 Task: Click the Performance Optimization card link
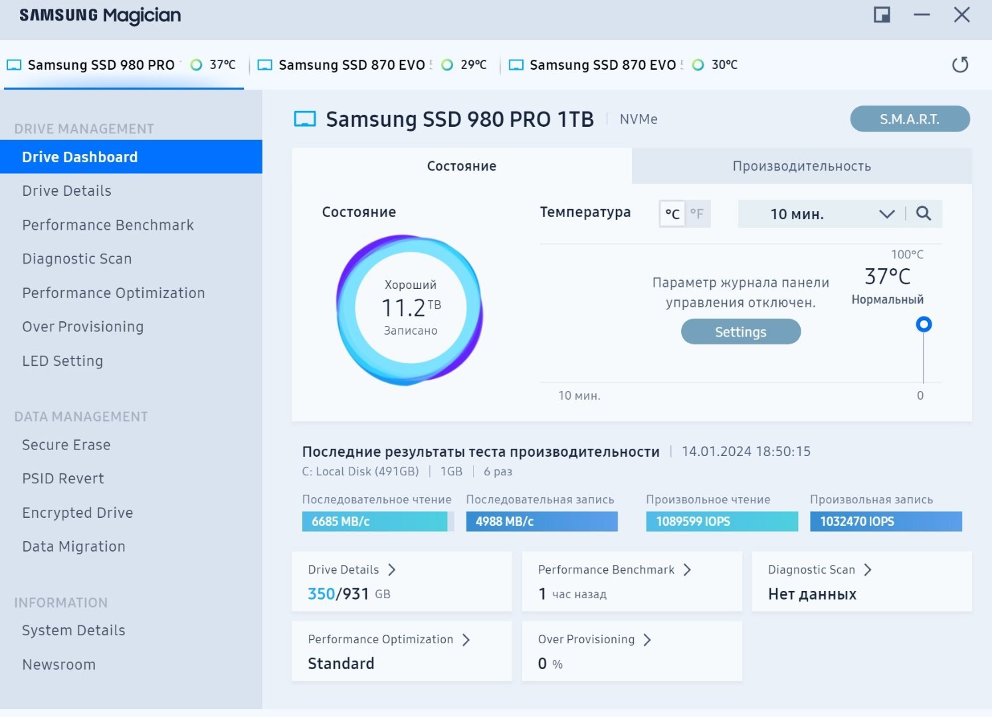click(x=381, y=639)
